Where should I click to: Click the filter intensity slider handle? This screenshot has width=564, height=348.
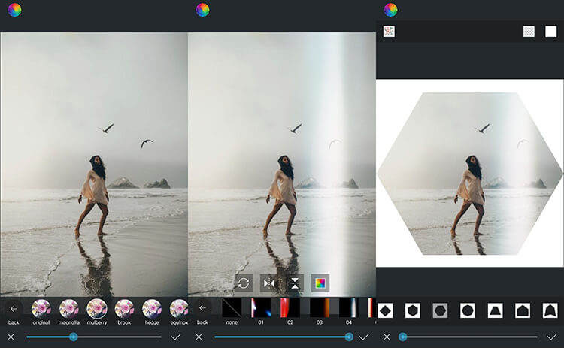click(x=73, y=337)
